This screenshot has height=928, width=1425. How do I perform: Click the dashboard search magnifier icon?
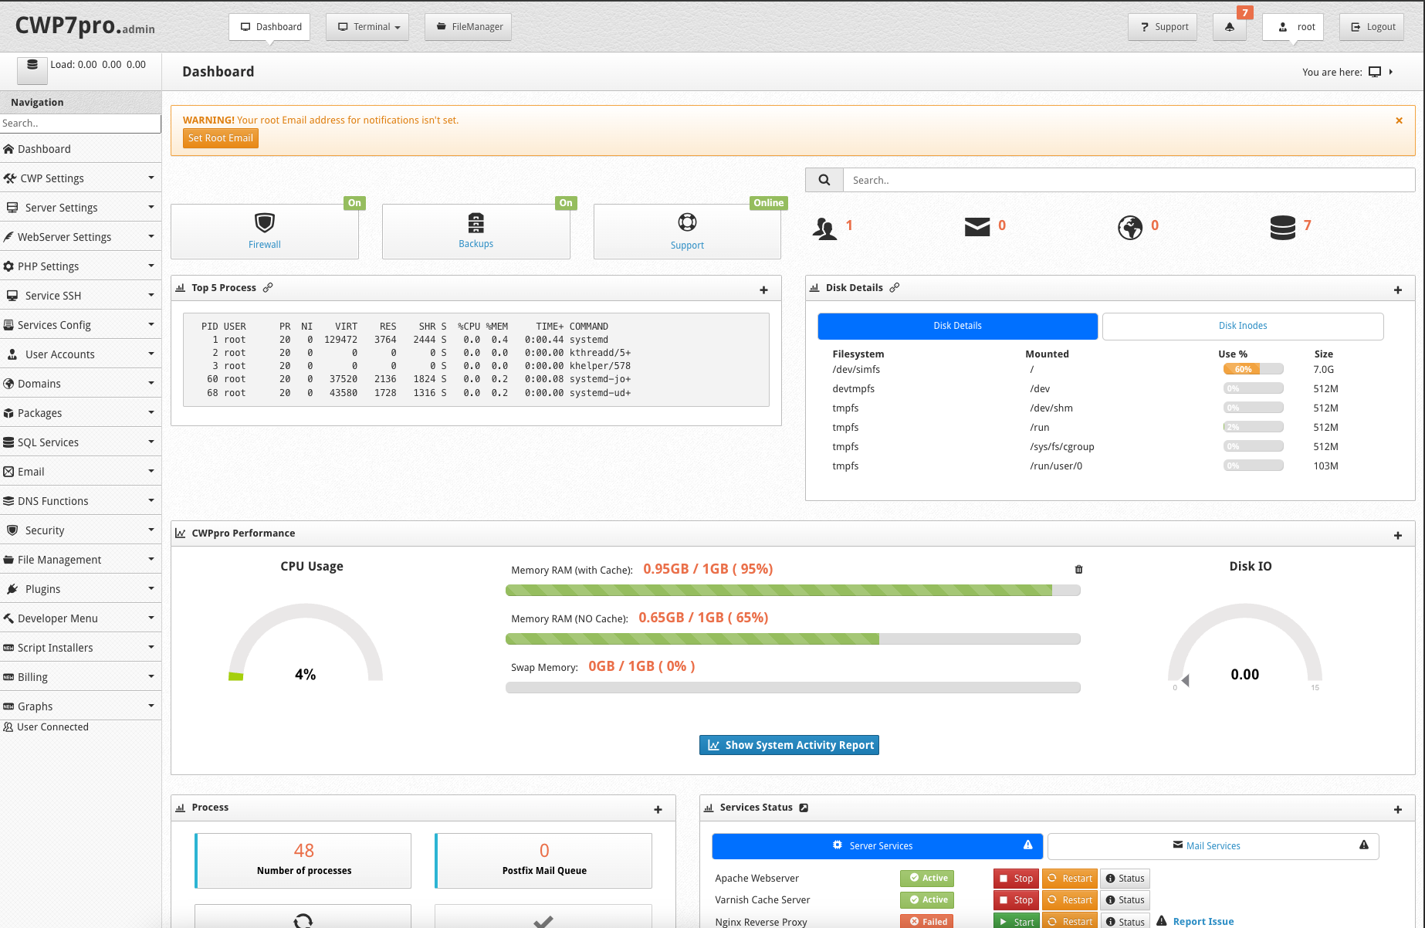[x=824, y=180]
